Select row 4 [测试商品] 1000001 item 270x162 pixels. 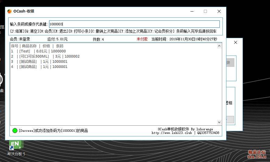click(x=39, y=67)
